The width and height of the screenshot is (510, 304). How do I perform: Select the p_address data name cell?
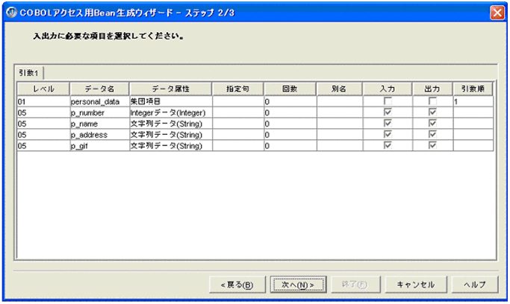[x=99, y=135]
